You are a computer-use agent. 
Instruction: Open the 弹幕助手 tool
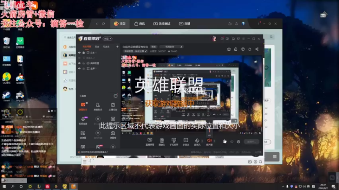[x=83, y=106]
